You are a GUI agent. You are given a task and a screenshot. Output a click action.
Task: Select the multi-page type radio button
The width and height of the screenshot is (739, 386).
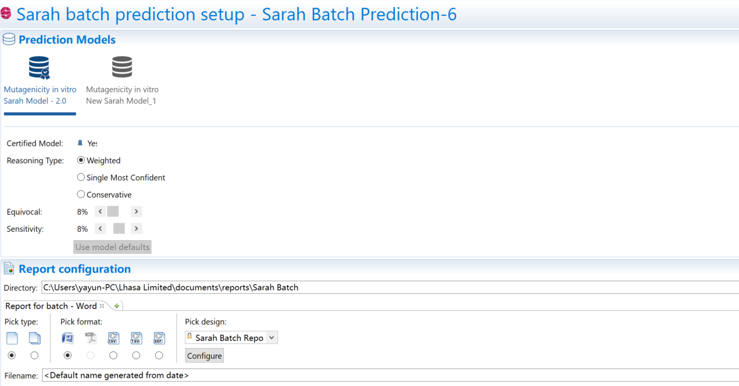35,355
